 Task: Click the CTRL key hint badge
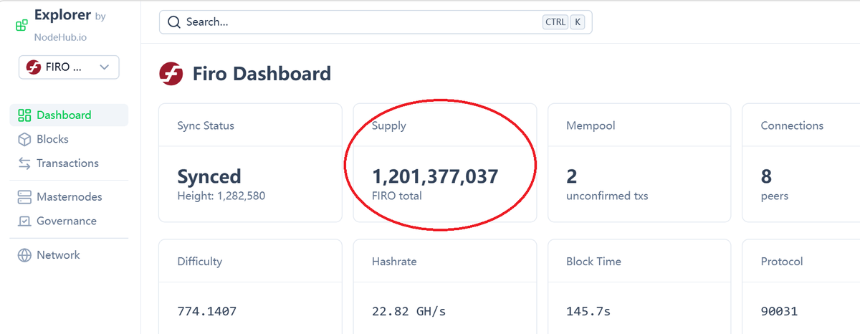555,22
